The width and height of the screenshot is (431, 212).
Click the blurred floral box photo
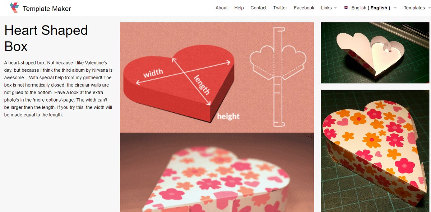click(x=217, y=173)
